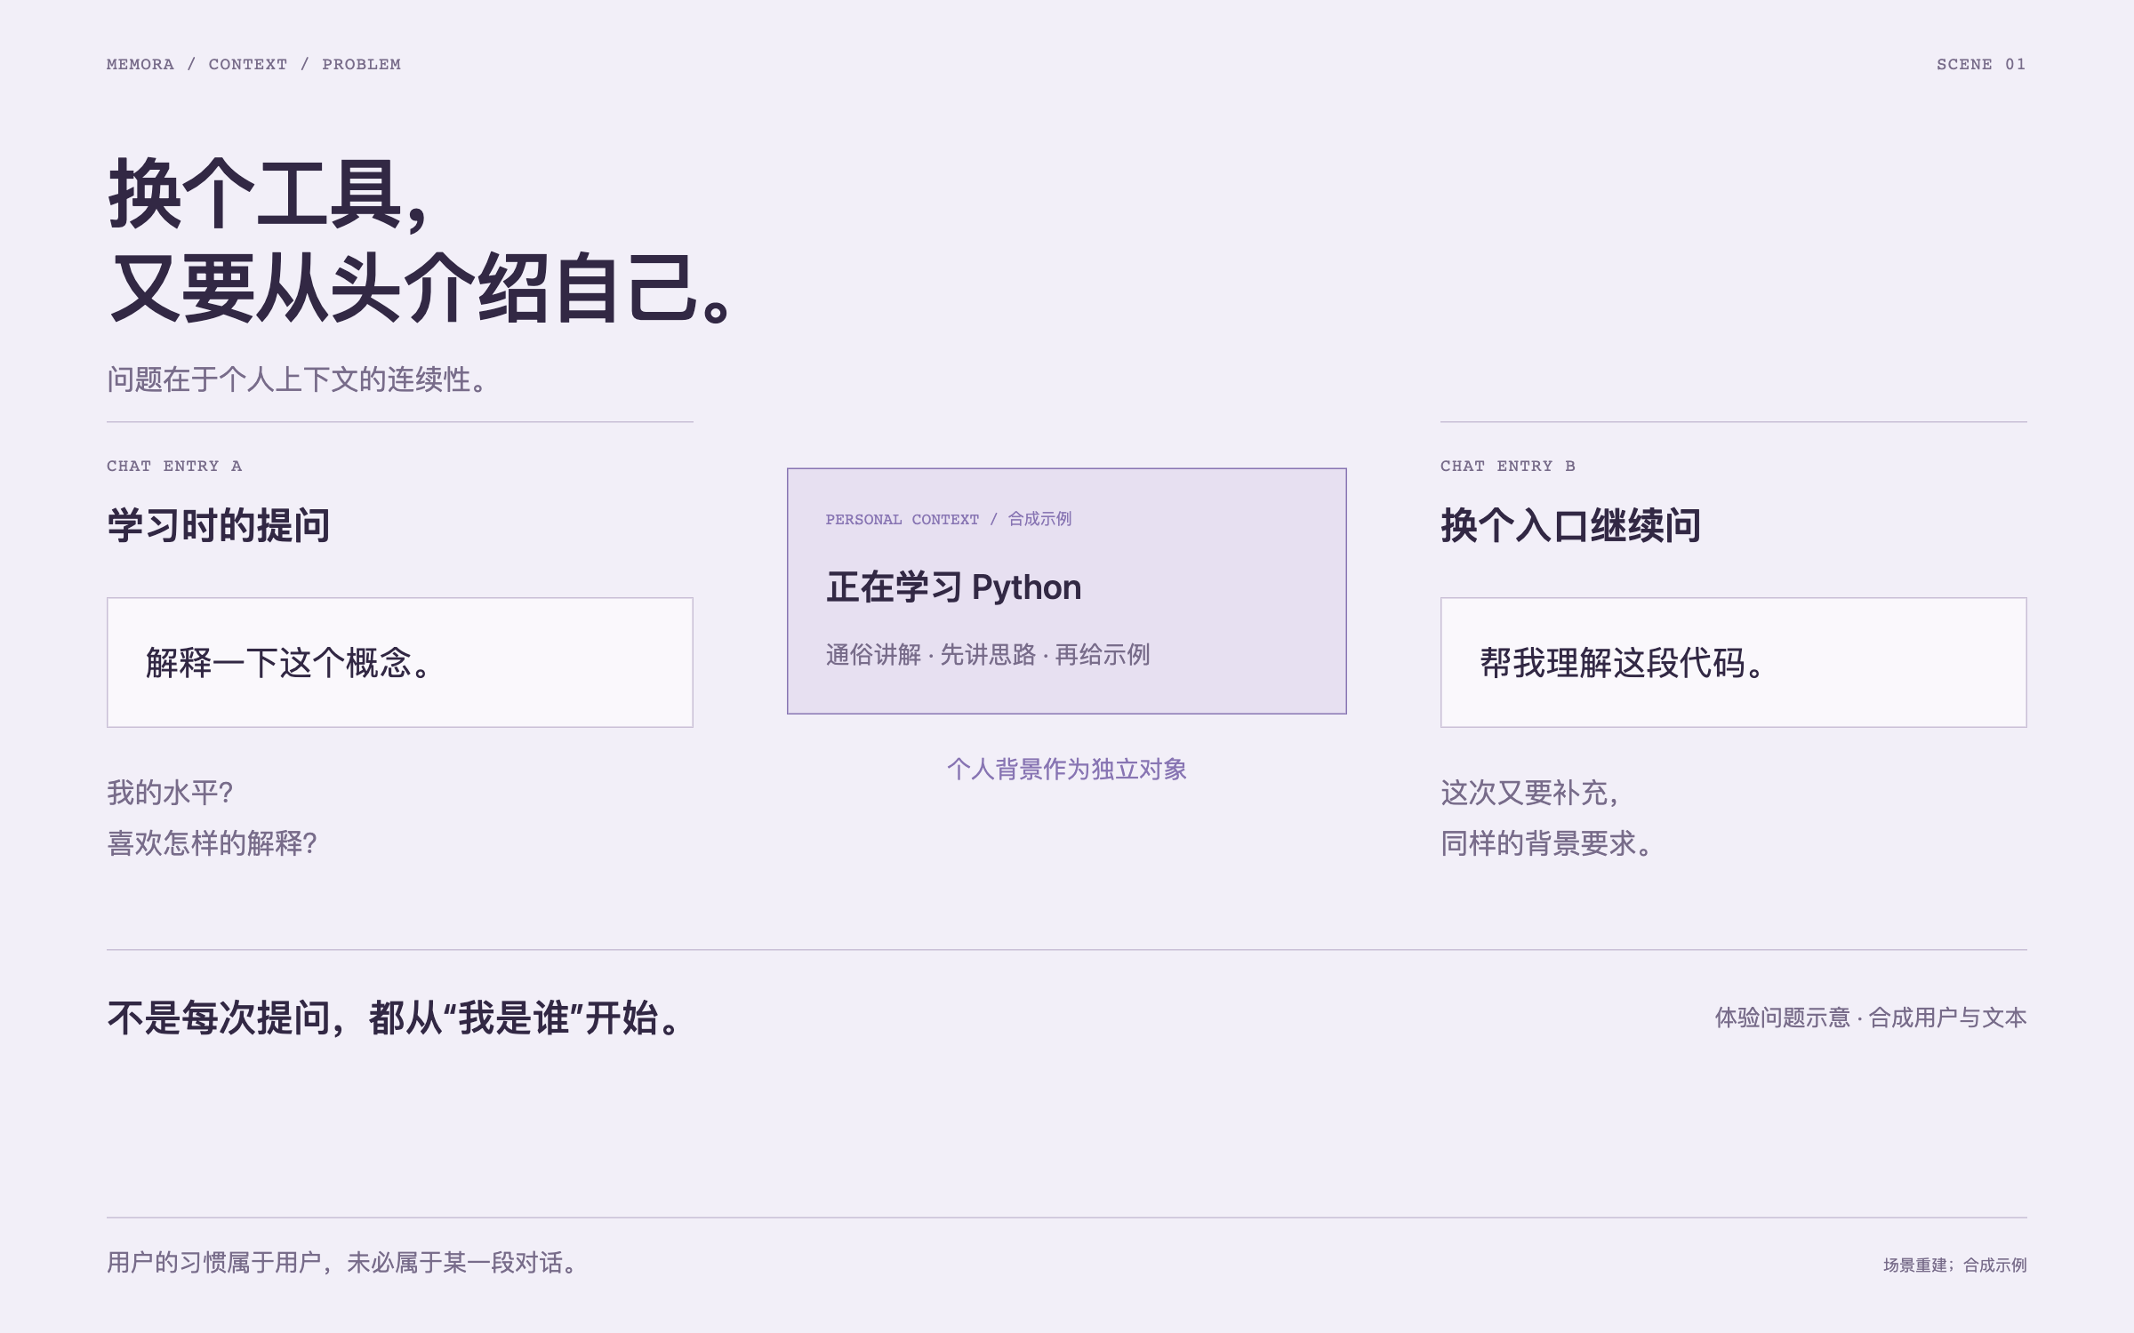Click the heading "学习时的提问"
The image size is (2134, 1333).
(219, 525)
